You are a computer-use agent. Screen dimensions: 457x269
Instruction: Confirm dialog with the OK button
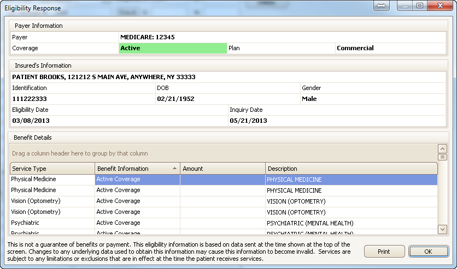[428, 252]
